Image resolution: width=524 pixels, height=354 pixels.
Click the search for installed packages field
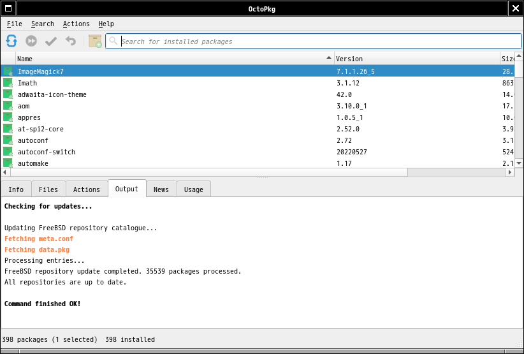319,41
